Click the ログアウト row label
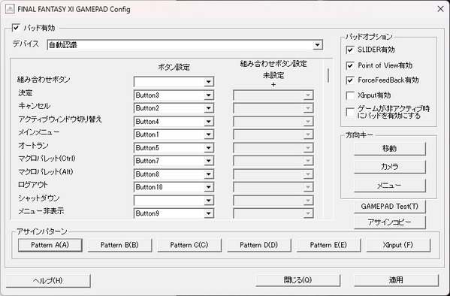 pyautogui.click(x=33, y=185)
